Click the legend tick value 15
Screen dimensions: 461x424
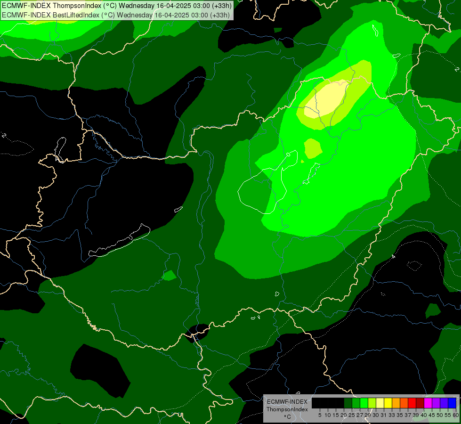pyautogui.click(x=336, y=415)
